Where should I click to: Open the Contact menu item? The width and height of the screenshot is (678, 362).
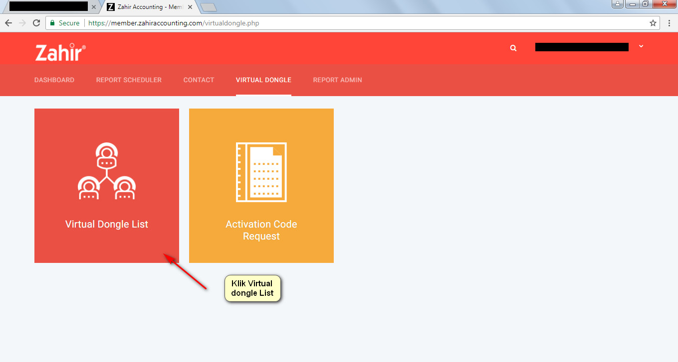(199, 80)
